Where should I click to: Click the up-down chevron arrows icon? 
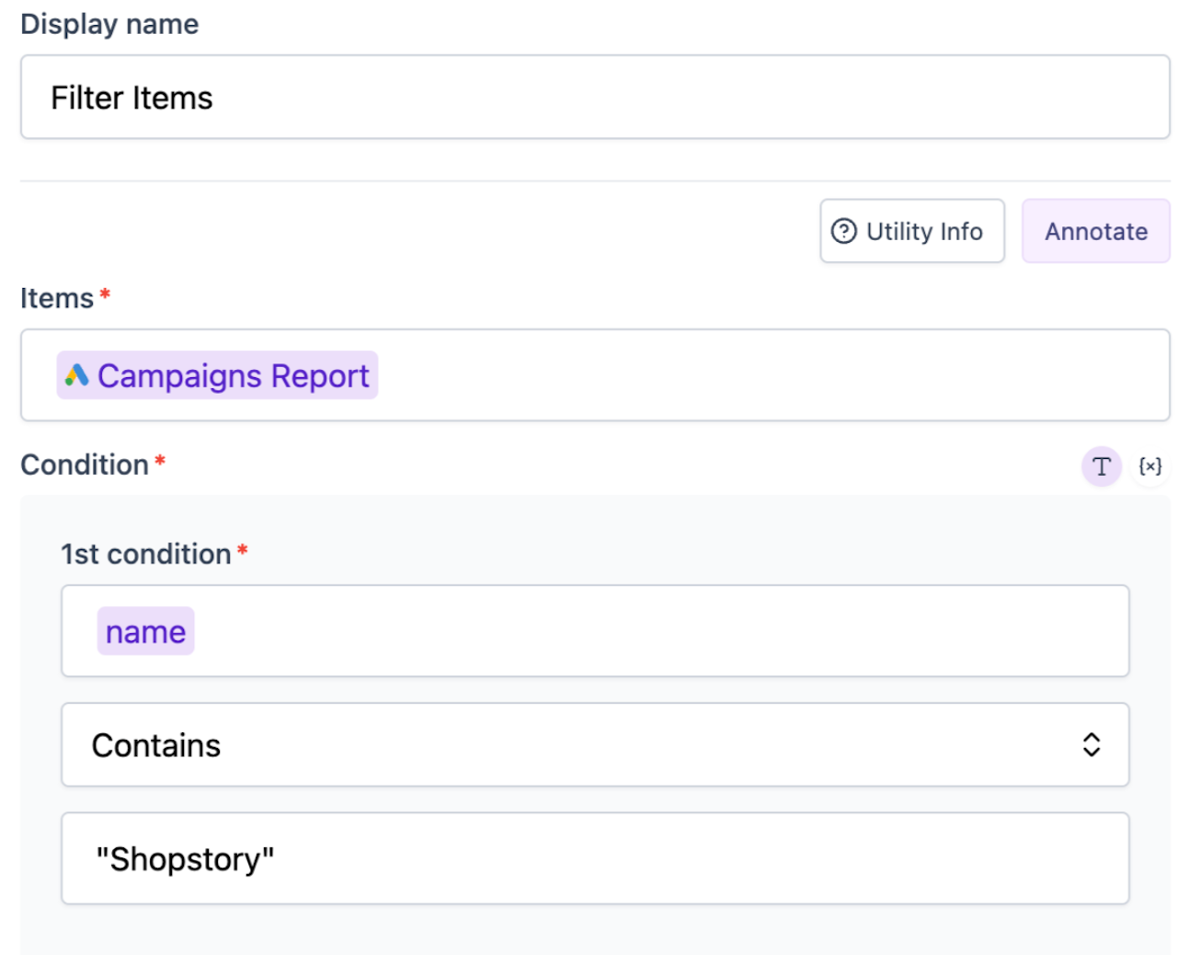pyautogui.click(x=1091, y=744)
